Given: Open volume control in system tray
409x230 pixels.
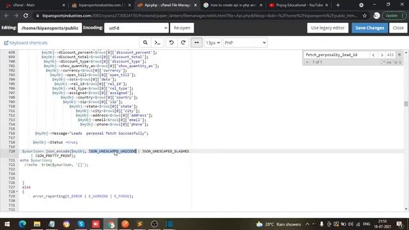Looking at the screenshot, I should (351, 224).
